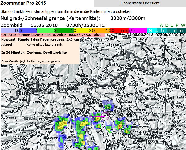The height and width of the screenshot is (150, 186).
Task: Click the magenta crosshair circle on map
Action: 105,116
